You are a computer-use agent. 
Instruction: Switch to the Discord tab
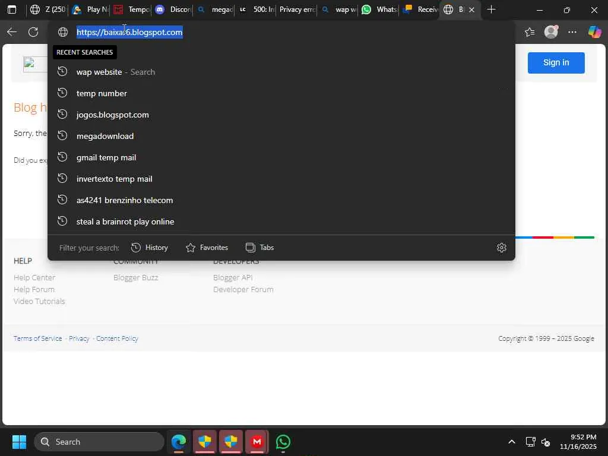tap(173, 9)
